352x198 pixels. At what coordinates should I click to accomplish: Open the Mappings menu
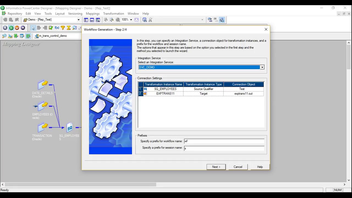[x=93, y=13]
